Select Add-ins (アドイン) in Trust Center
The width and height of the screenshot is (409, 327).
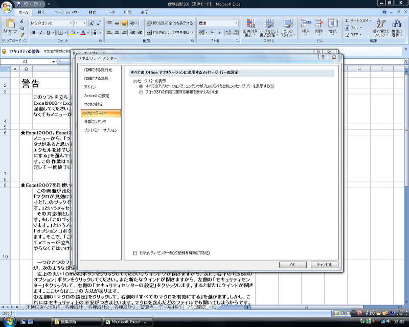pyautogui.click(x=100, y=87)
